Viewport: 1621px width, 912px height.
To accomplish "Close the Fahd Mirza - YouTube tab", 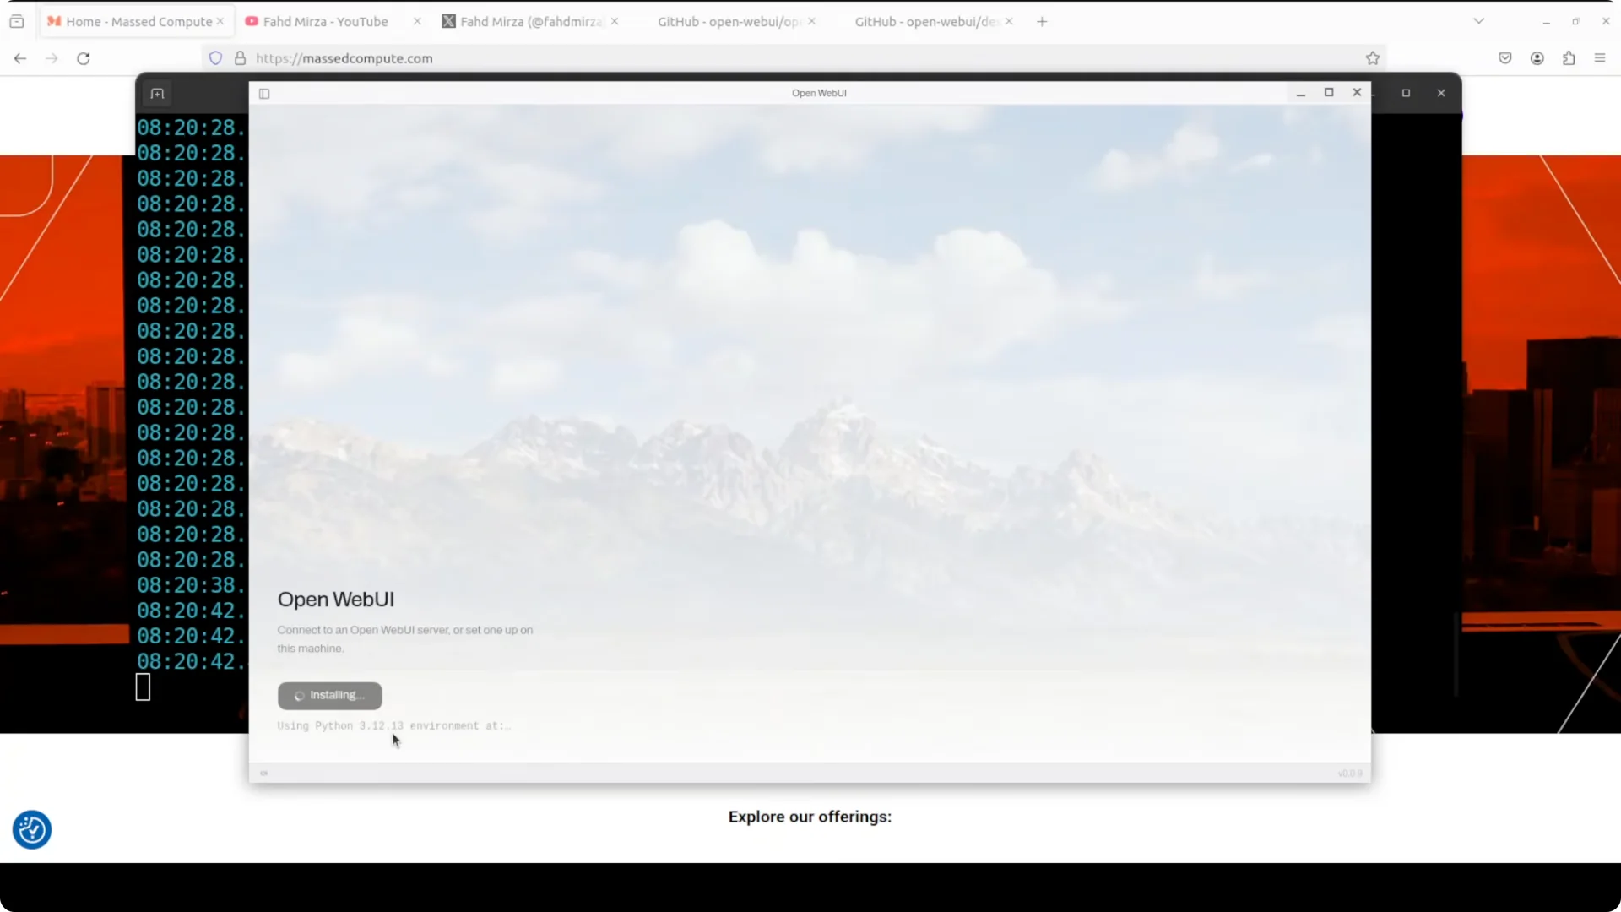I will pyautogui.click(x=417, y=21).
